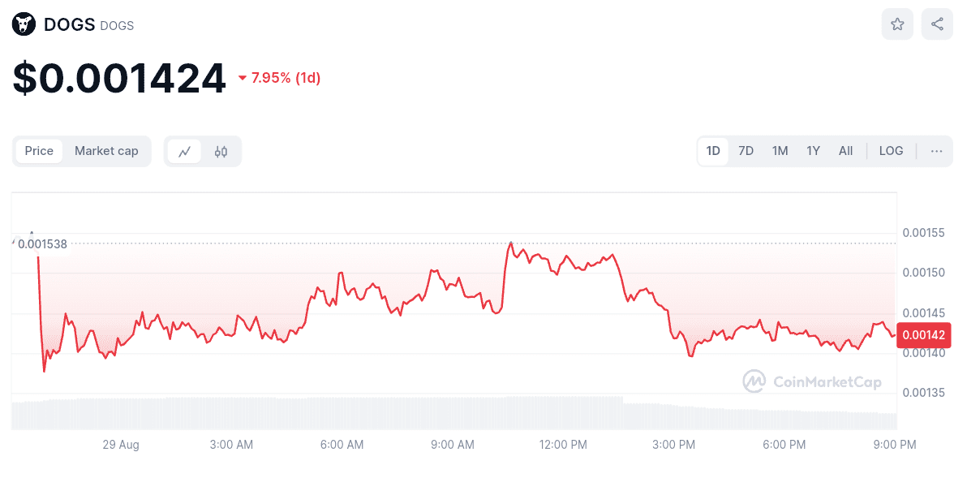The image size is (967, 478).
Task: Switch to line chart view icon
Action: 185,152
